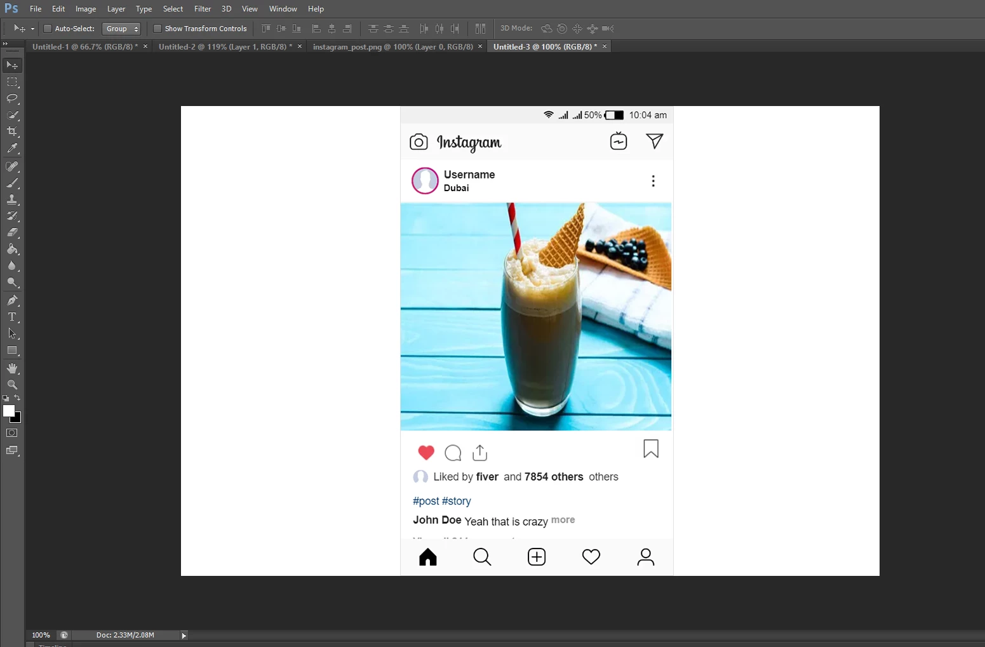Viewport: 985px width, 647px height.
Task: Align horizontal centers of layers
Action: point(332,29)
